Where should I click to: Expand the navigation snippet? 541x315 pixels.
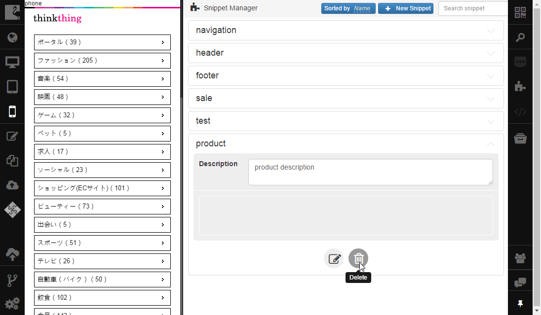(x=346, y=31)
